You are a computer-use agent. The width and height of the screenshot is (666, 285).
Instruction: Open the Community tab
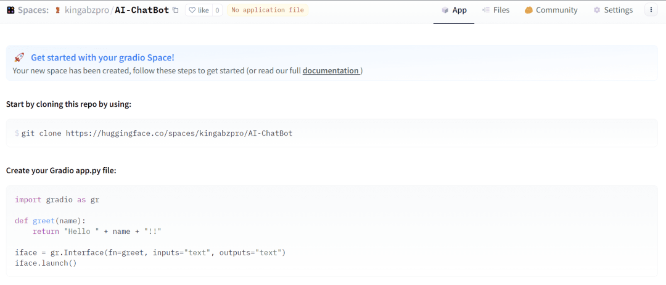click(x=551, y=10)
